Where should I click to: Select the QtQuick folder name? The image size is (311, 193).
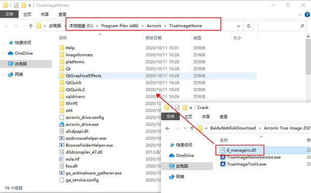click(x=74, y=83)
